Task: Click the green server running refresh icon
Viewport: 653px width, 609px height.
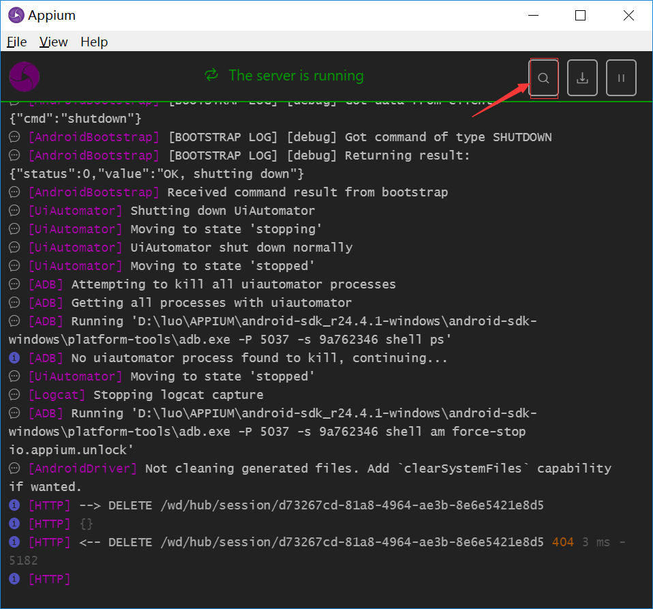Action: 211,76
